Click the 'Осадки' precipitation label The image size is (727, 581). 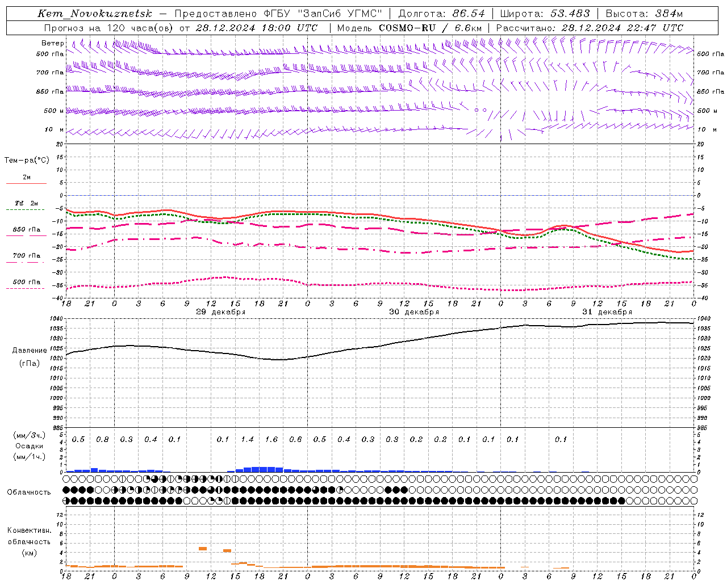coord(30,446)
